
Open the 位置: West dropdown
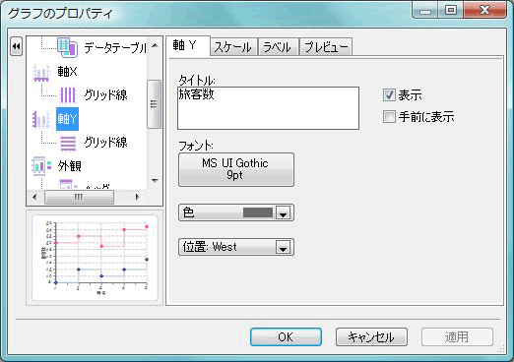tap(283, 247)
